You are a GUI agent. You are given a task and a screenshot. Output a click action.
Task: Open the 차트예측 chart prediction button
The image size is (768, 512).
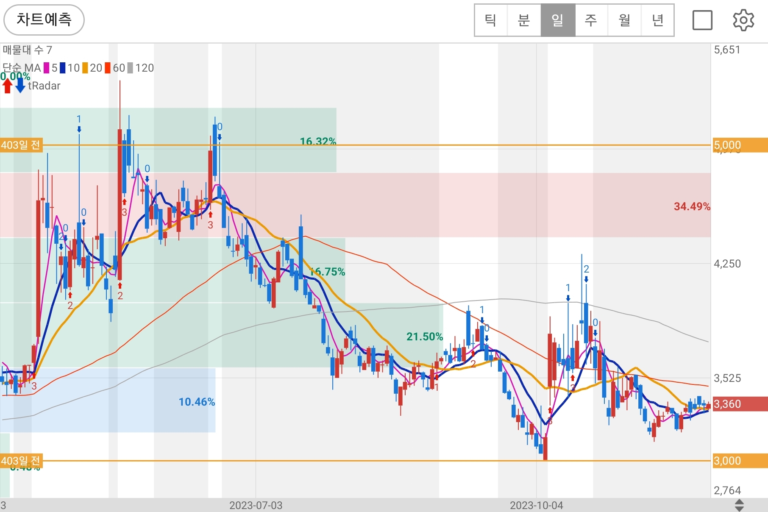point(44,20)
